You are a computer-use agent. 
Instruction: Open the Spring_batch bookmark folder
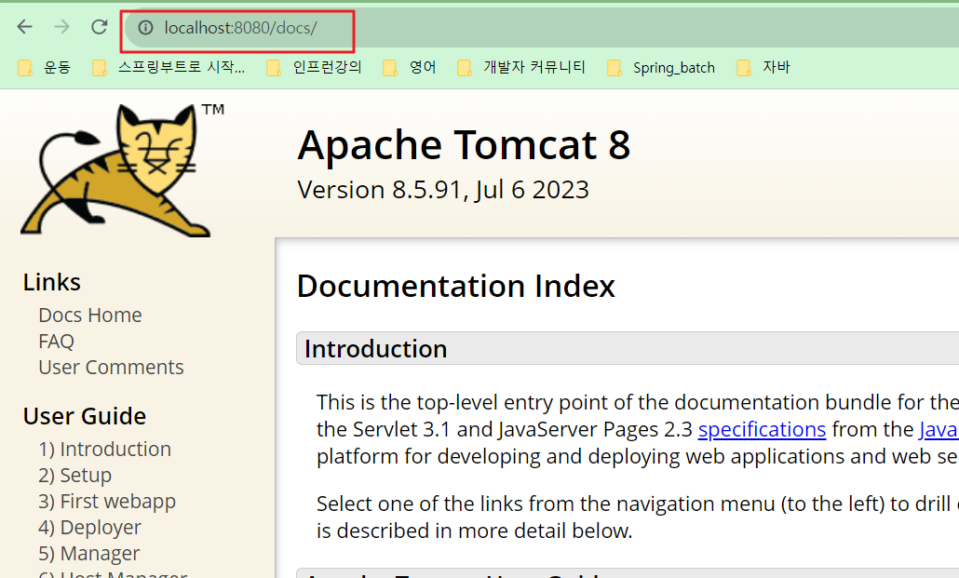(661, 67)
